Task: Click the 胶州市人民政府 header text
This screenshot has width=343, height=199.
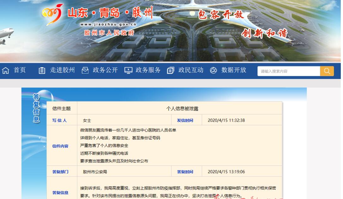Action: (109, 33)
